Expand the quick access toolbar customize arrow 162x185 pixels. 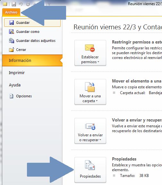49,5
